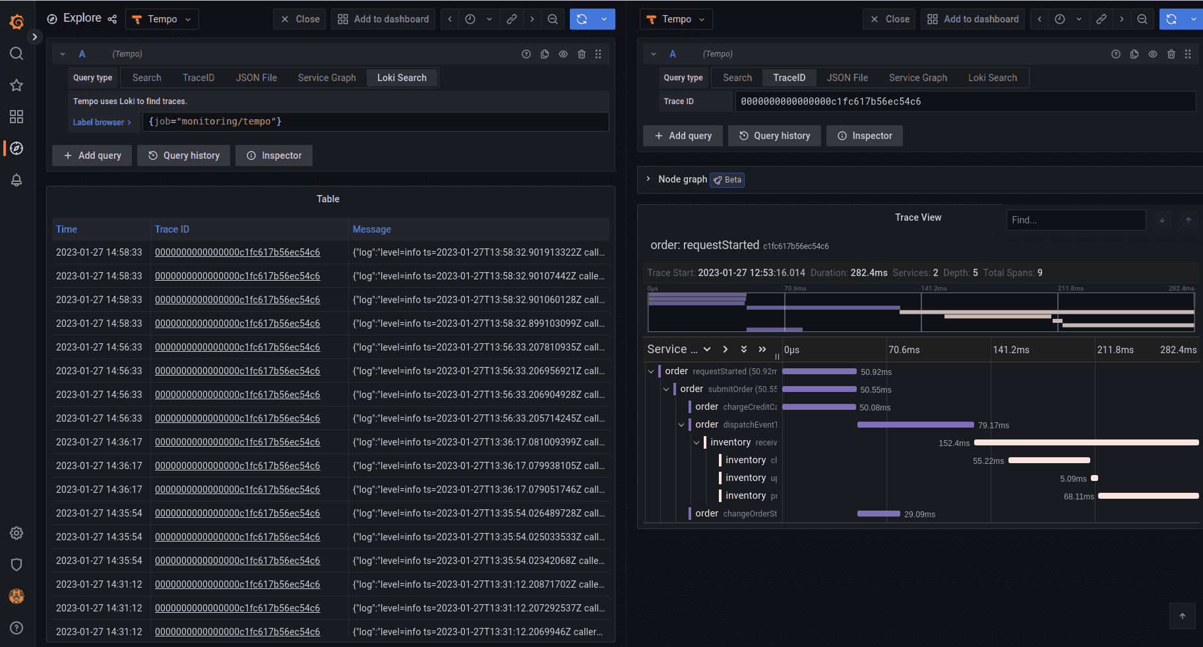Move time range forward in left pane
The height and width of the screenshot is (647, 1203).
tap(532, 19)
